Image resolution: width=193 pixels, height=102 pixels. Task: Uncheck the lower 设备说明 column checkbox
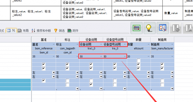tap(91, 85)
